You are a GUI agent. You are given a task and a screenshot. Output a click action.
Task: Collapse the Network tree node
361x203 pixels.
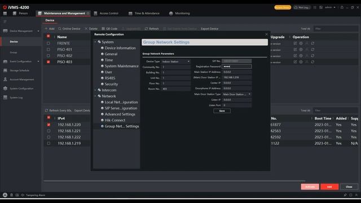(95, 96)
